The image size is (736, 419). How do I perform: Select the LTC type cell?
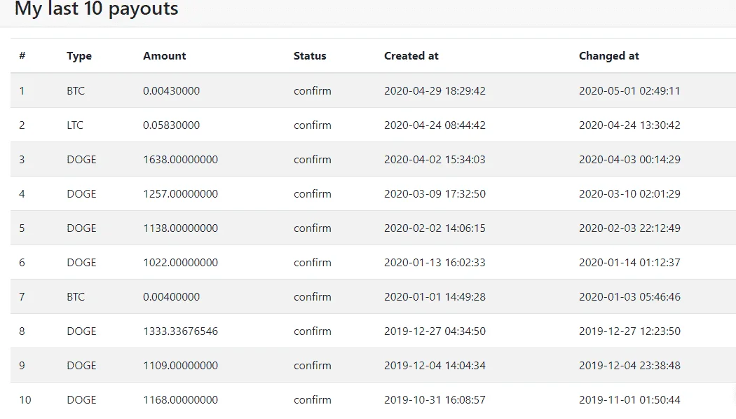[75, 125]
